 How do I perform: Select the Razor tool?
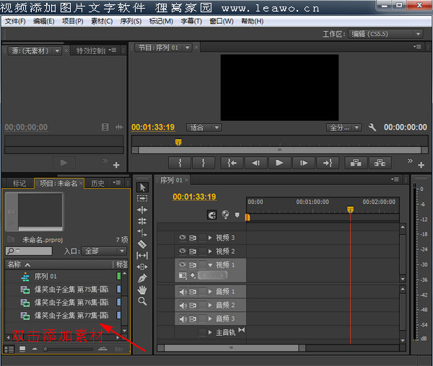click(x=142, y=244)
